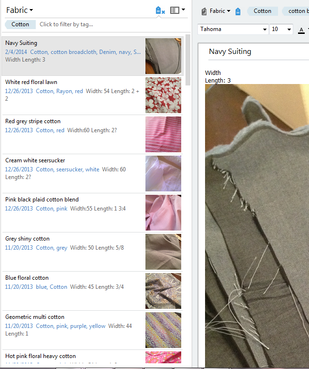The width and height of the screenshot is (309, 369).
Task: Click the 'Cotton, pink, purple, yellow' tags link
Action: click(x=71, y=326)
